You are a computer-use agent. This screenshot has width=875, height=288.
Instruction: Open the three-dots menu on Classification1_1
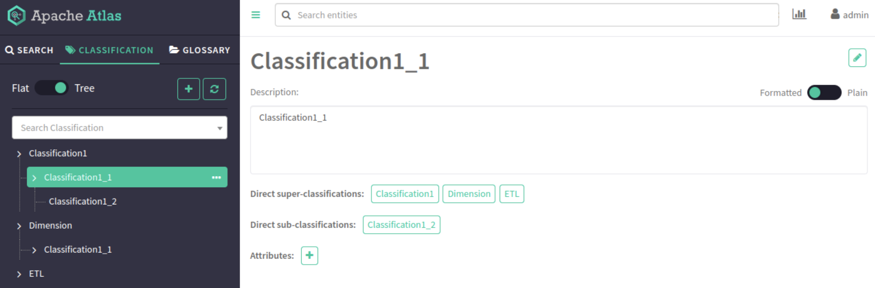coord(216,177)
